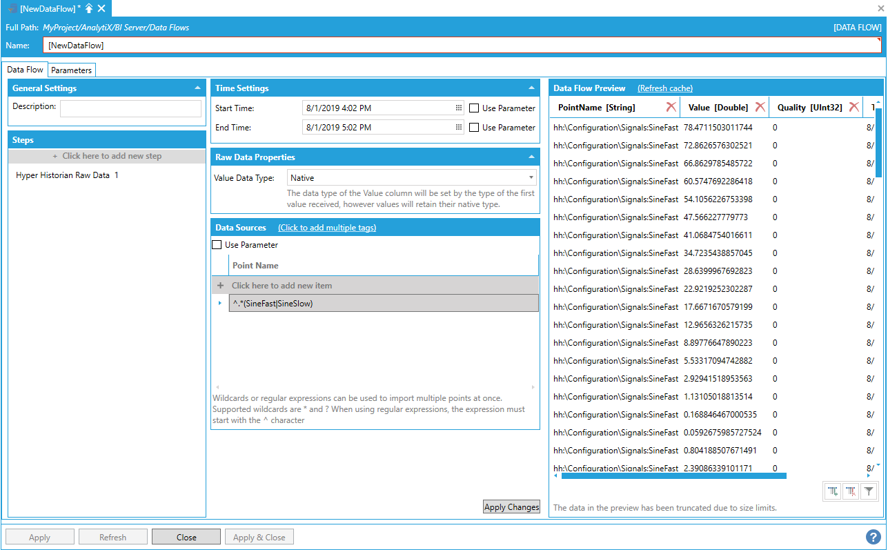Open the help question mark icon
Image resolution: width=888 pixels, height=550 pixels.
[874, 537]
